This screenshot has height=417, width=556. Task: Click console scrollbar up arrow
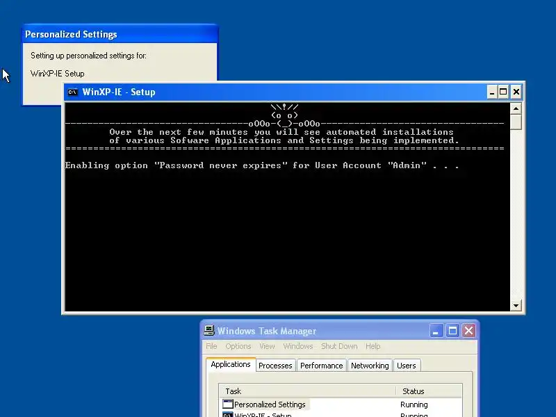point(516,108)
